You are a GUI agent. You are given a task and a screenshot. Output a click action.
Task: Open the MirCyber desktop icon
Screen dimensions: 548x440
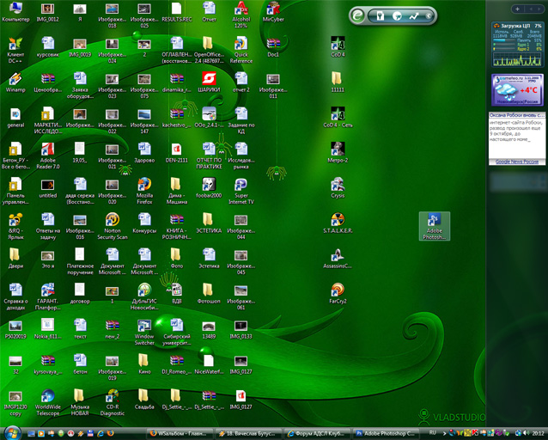pyautogui.click(x=273, y=12)
